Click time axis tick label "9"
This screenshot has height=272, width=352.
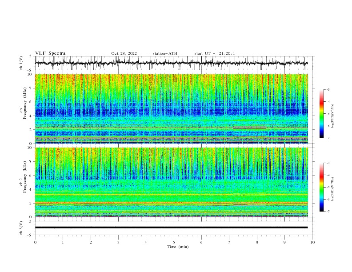coord(284,242)
